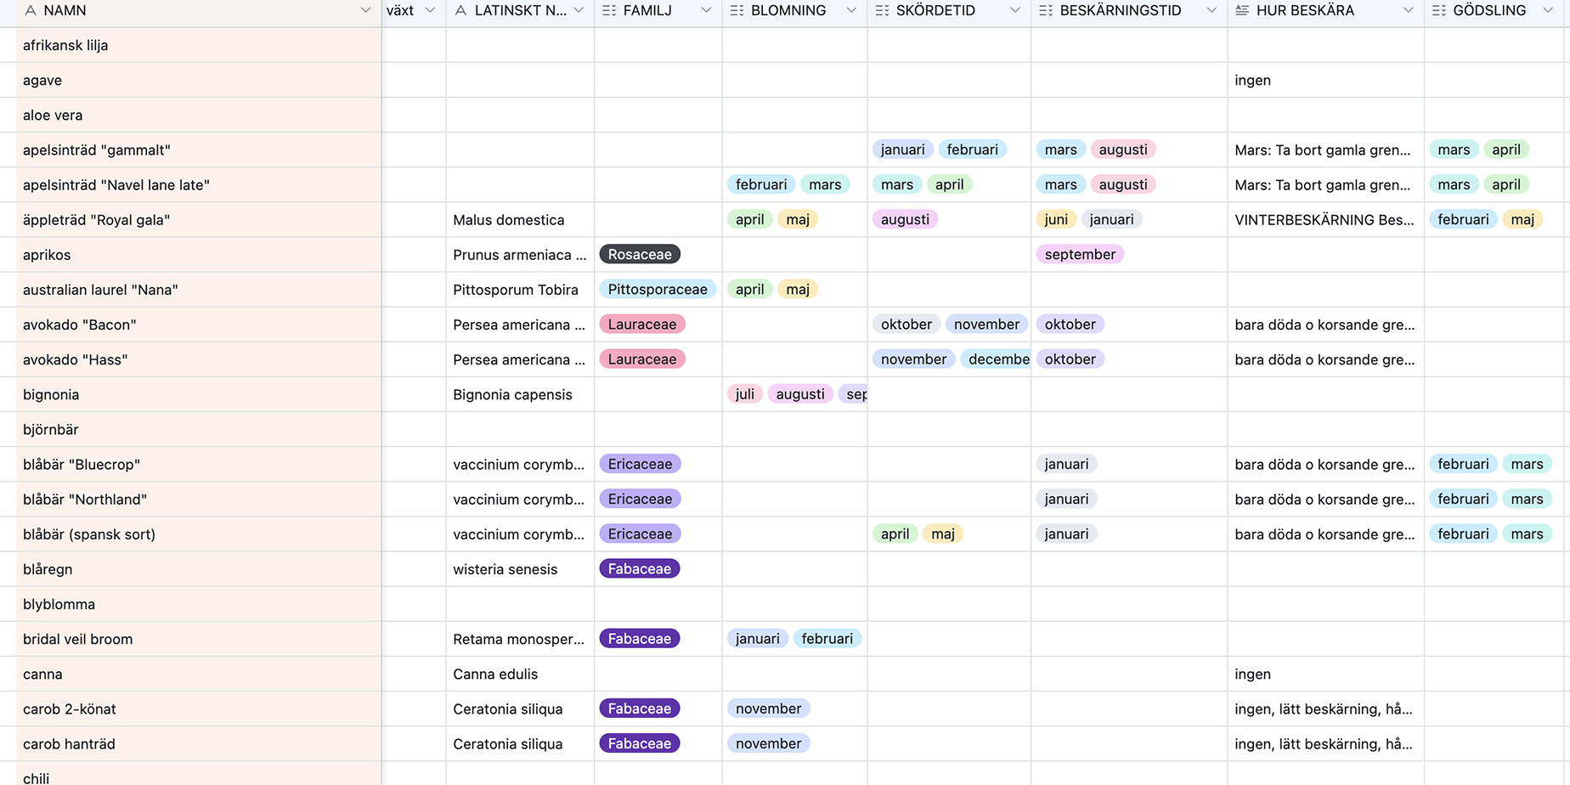Image resolution: width=1570 pixels, height=785 pixels.
Task: Click the 'Bignonia capensis' latin name cell
Action: pyautogui.click(x=520, y=394)
